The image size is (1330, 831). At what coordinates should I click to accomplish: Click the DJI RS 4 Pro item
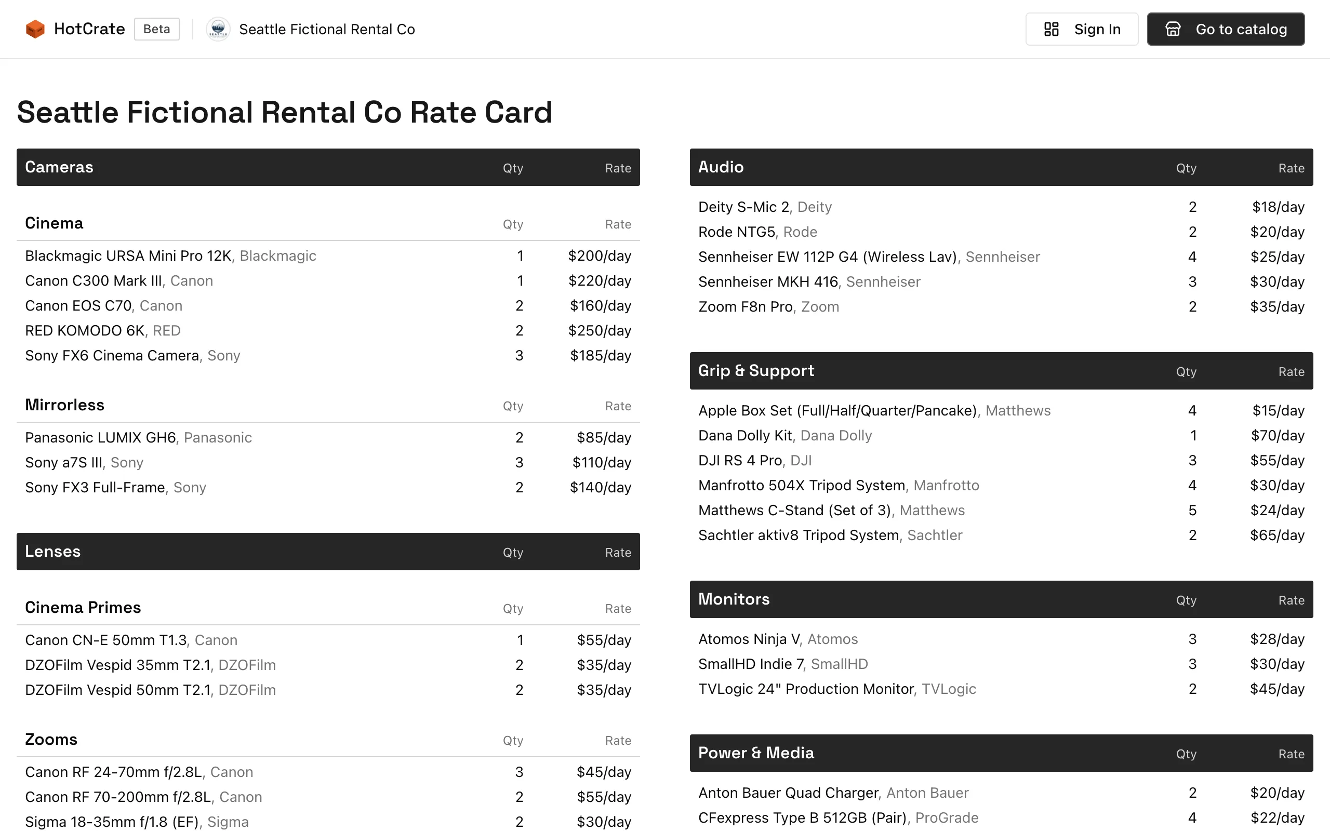1001,461
